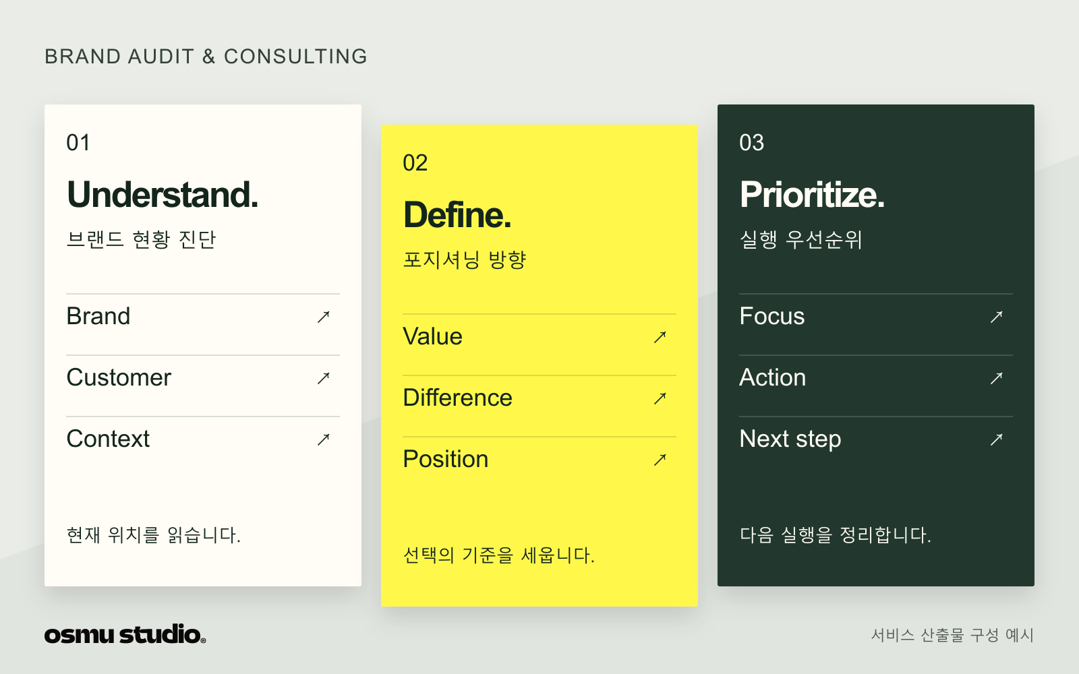
Task: Click the BRAND AUDIT & CONSULTING title
Action: [x=206, y=57]
